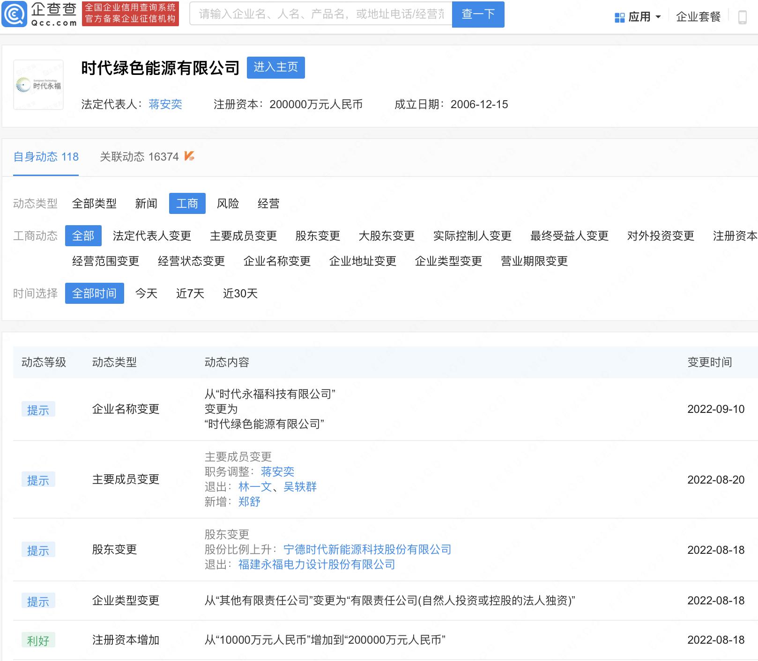
Task: Click the VIP badge next to 关联动态
Action: 189,156
